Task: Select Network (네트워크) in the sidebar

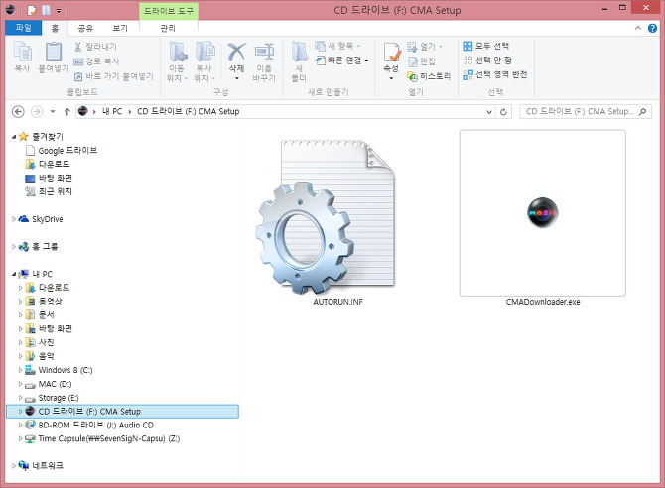Action: (41, 466)
